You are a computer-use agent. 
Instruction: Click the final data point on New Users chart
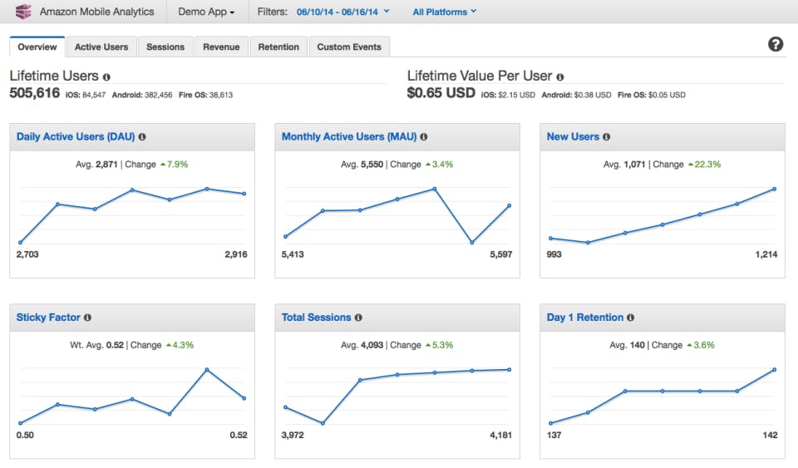point(774,190)
